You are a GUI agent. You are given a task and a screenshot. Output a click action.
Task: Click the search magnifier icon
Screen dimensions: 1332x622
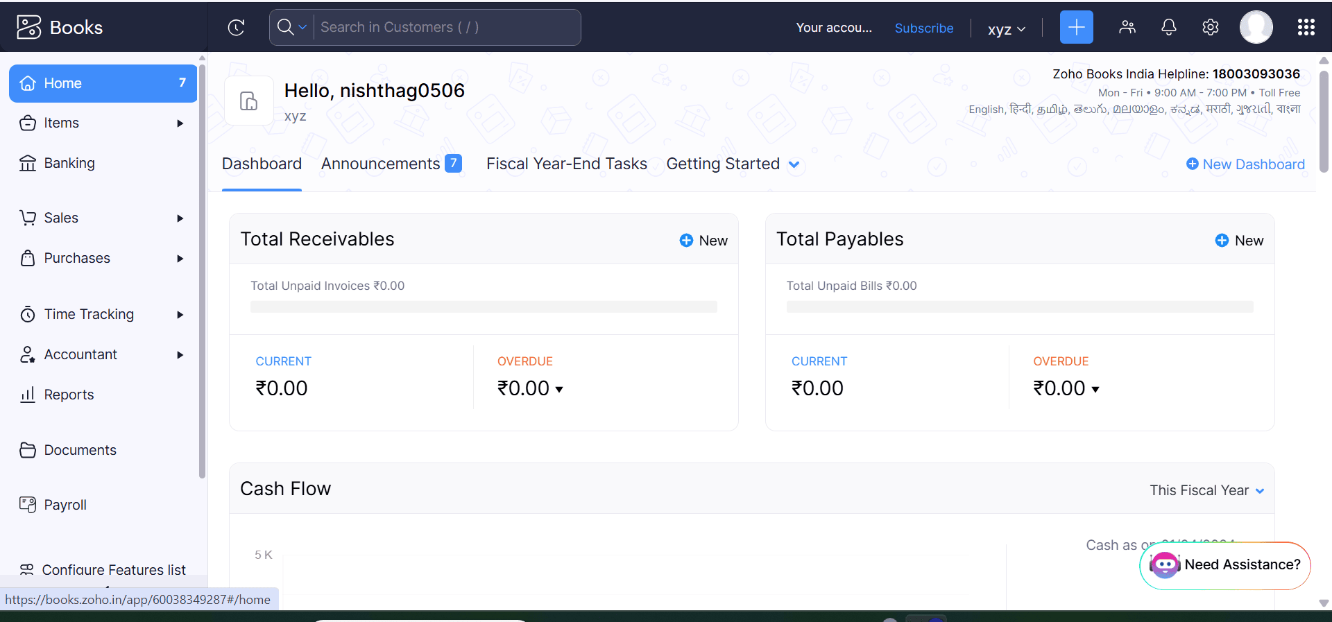pyautogui.click(x=285, y=27)
